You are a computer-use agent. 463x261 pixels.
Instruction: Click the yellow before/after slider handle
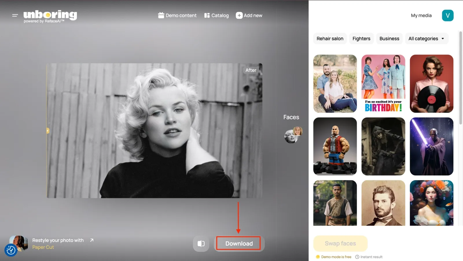(x=48, y=131)
